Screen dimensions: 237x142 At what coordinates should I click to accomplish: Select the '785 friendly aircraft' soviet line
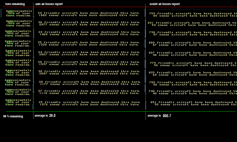pyautogui.click(x=193, y=82)
